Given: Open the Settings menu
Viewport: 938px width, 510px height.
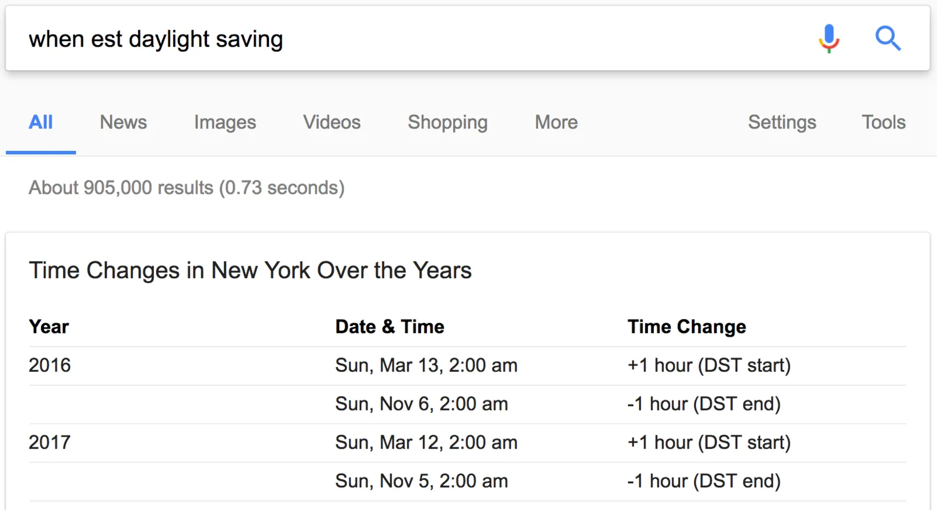Looking at the screenshot, I should 782,122.
